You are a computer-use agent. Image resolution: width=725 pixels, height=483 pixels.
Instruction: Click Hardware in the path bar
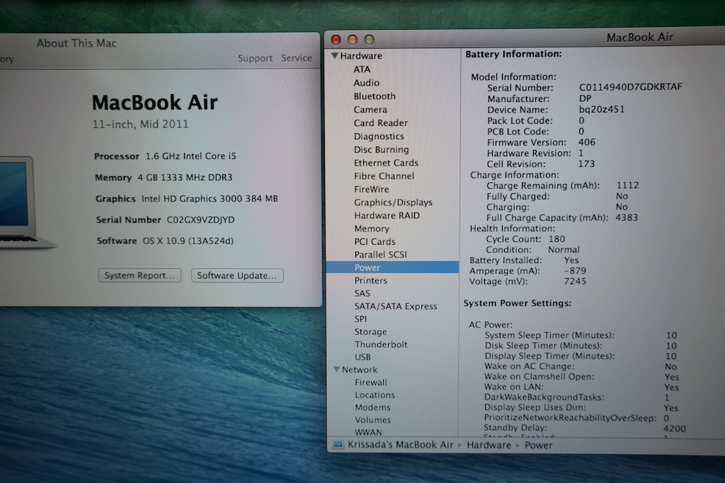[489, 445]
